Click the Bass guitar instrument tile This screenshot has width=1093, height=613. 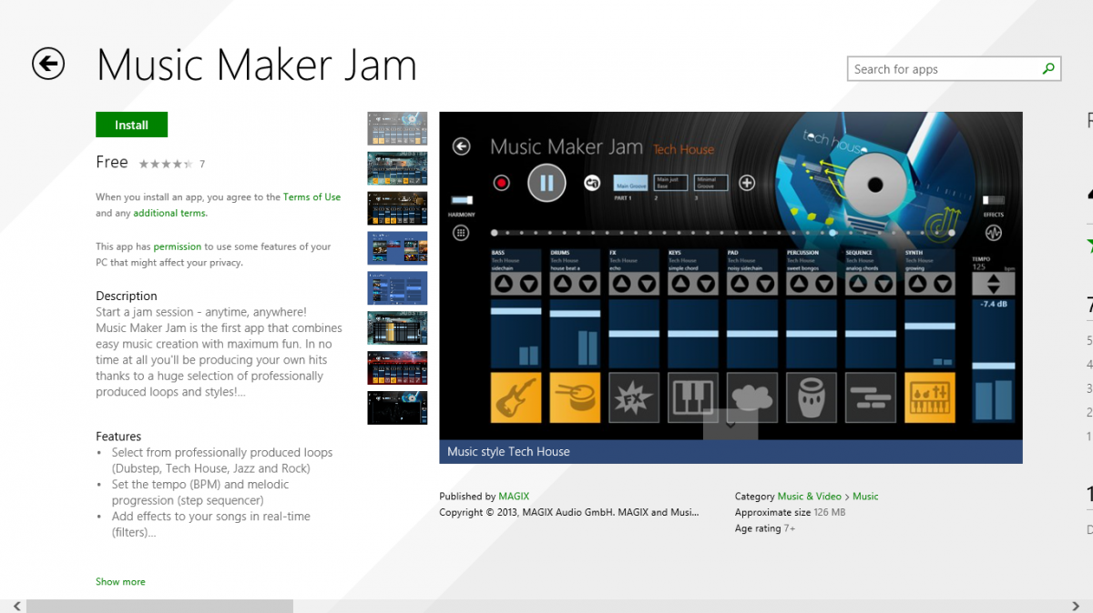[516, 397]
